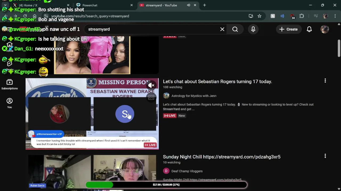Open options menu for Sebastian Rogers video
This screenshot has width=341, height=191.
pos(325,81)
